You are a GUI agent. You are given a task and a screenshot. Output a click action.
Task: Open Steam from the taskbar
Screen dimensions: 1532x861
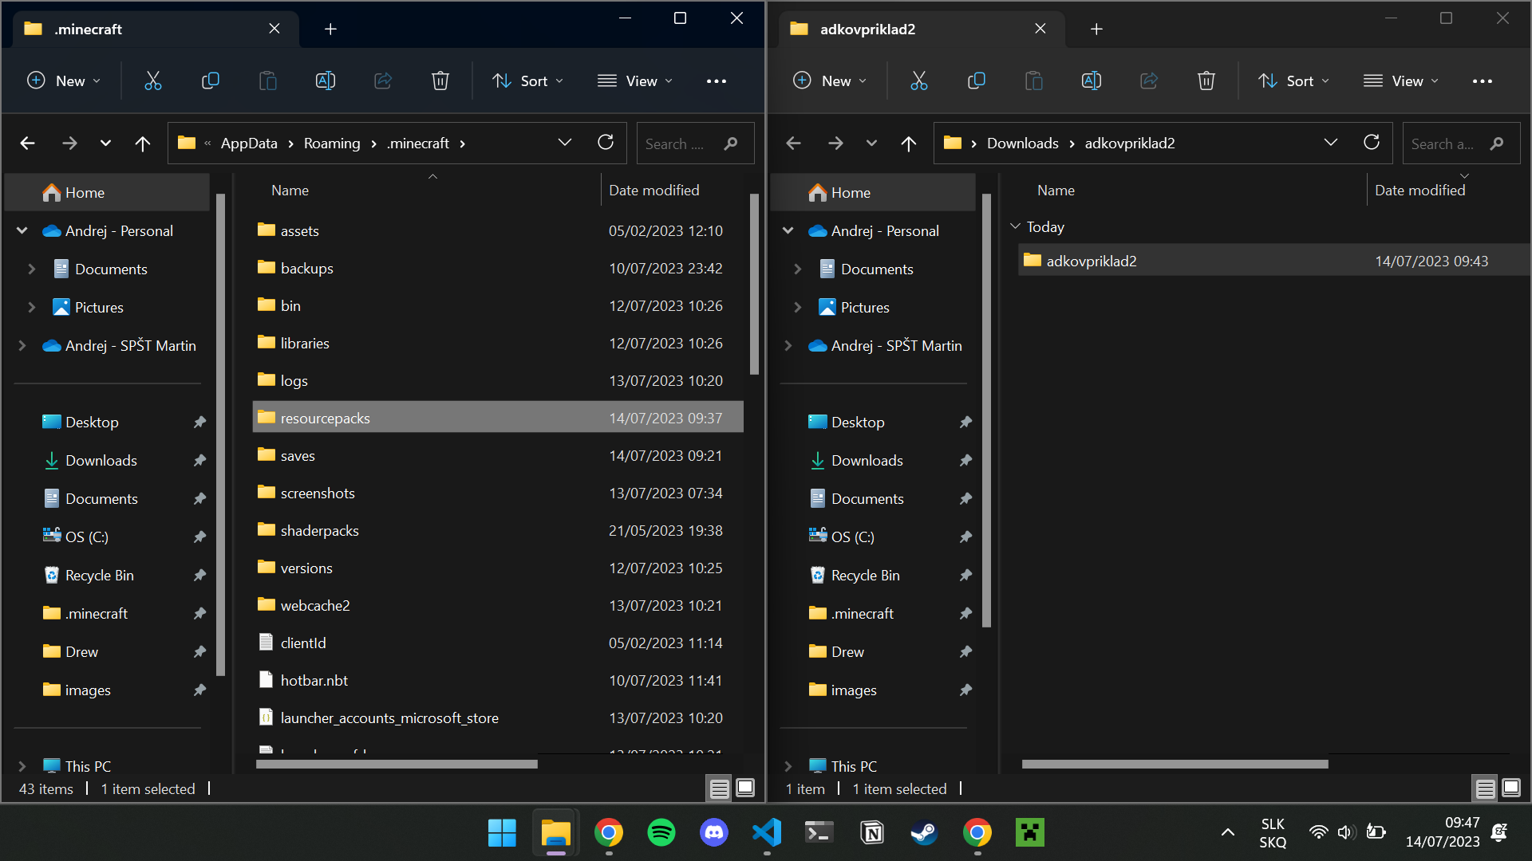pos(924,832)
